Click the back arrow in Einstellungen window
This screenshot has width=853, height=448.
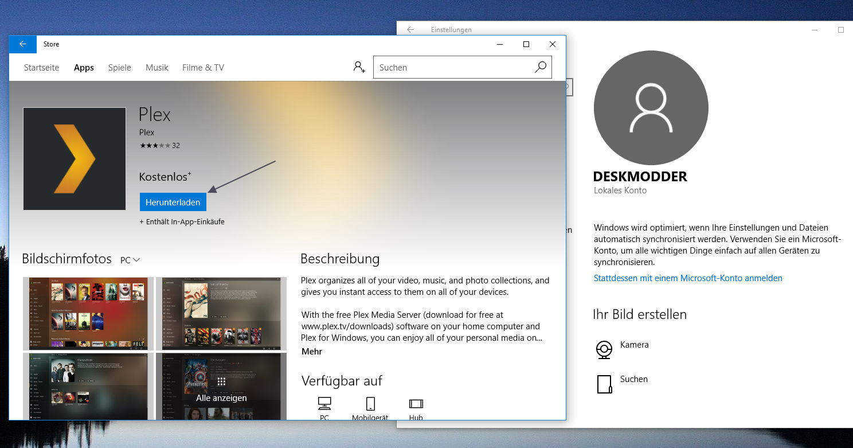[410, 30]
